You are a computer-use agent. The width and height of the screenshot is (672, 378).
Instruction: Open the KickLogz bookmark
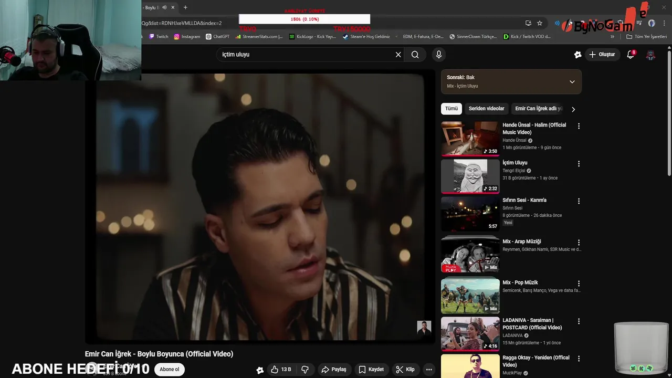tap(312, 37)
